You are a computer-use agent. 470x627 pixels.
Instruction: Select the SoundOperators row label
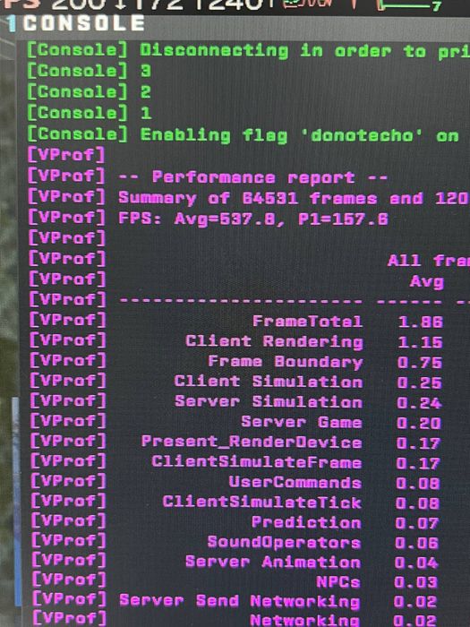click(x=284, y=542)
